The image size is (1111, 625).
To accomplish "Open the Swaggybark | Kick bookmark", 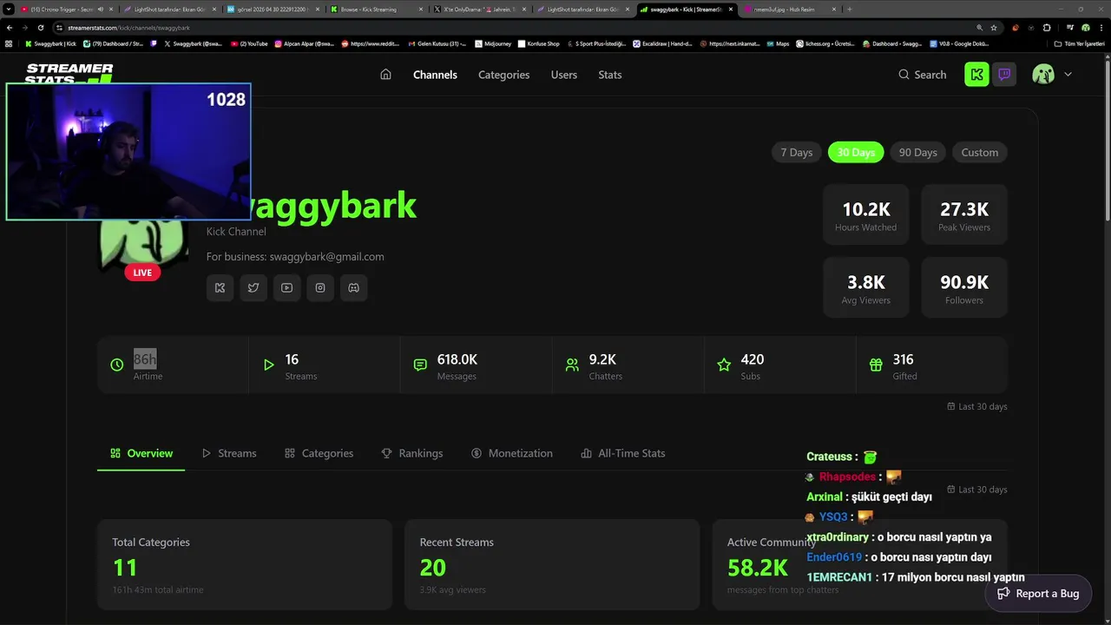I will [50, 43].
